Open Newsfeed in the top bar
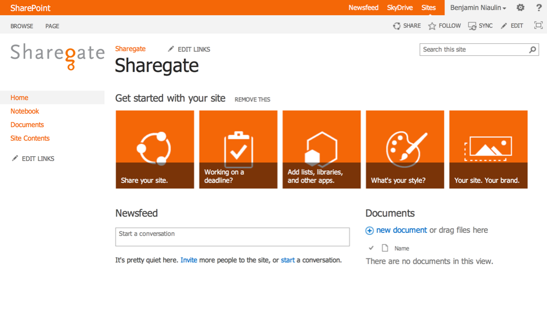 (x=363, y=8)
